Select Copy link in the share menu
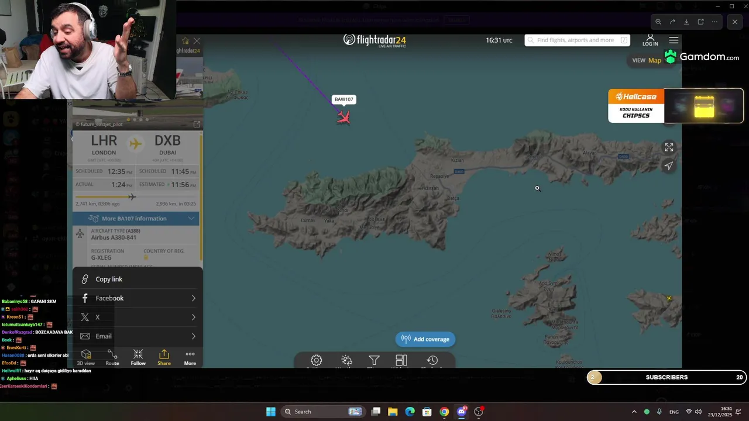The image size is (749, 421). [138, 279]
